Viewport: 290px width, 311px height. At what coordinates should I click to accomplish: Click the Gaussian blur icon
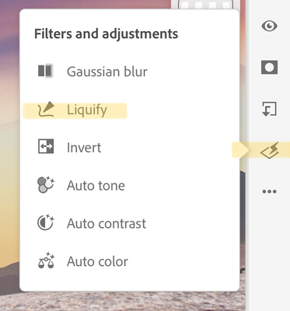[46, 71]
